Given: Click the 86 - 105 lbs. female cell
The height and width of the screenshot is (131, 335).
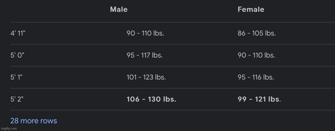Looking at the screenshot, I should pos(256,33).
